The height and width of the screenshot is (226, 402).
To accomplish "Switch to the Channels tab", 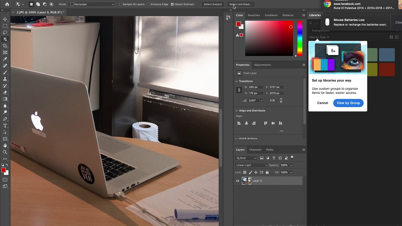I will click(x=255, y=150).
